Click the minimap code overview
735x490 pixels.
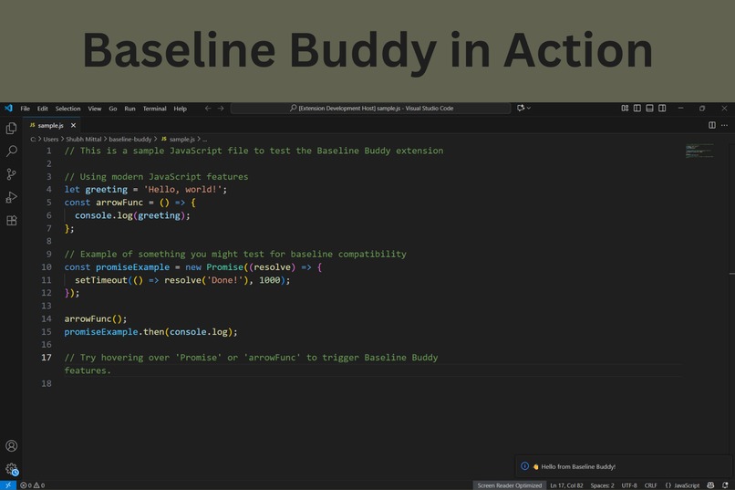click(699, 151)
